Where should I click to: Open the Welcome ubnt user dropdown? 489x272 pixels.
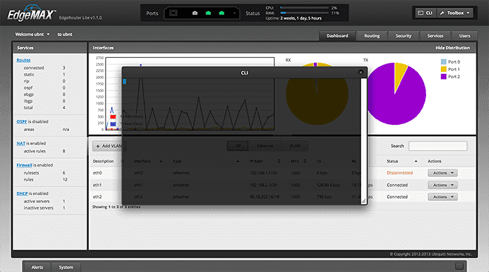[x=32, y=34]
